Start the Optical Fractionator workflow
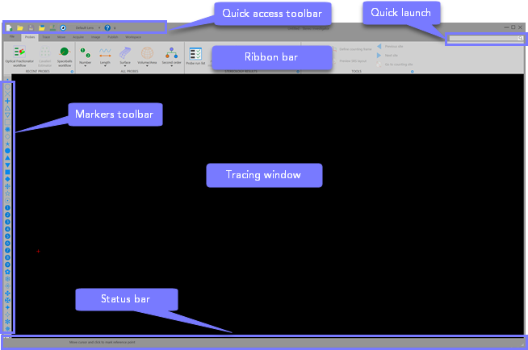 click(19, 56)
